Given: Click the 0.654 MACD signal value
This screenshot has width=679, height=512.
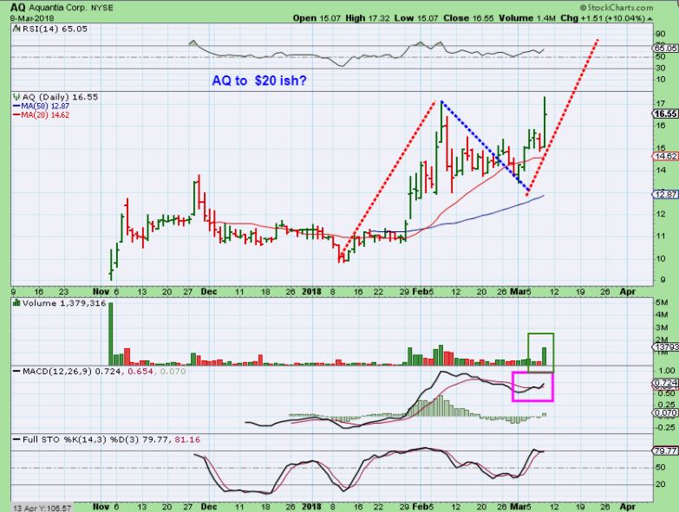Looking at the screenshot, I should pos(140,372).
